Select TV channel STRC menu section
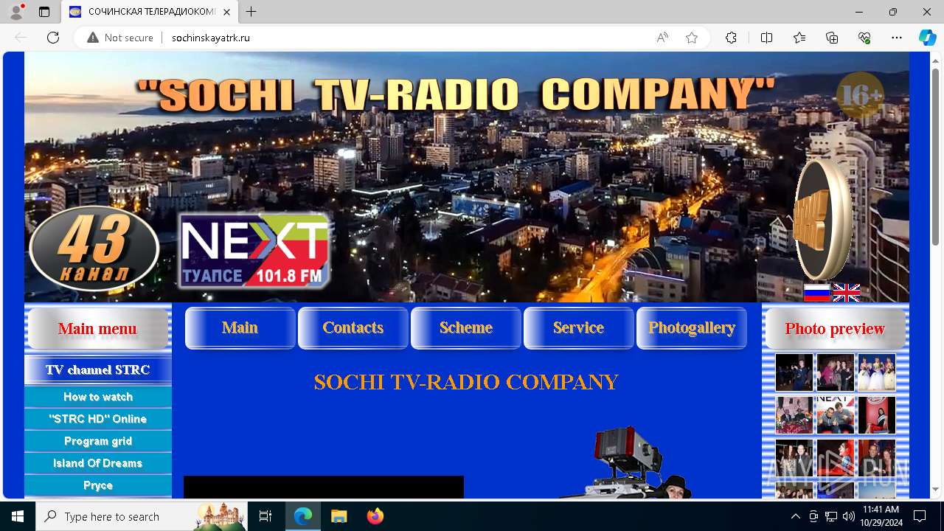The height and width of the screenshot is (531, 944). click(x=97, y=369)
